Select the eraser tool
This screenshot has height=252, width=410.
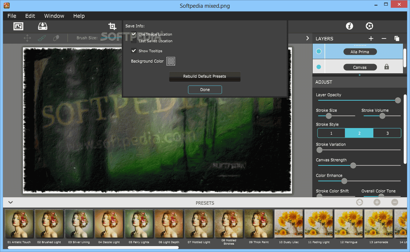tap(56, 38)
